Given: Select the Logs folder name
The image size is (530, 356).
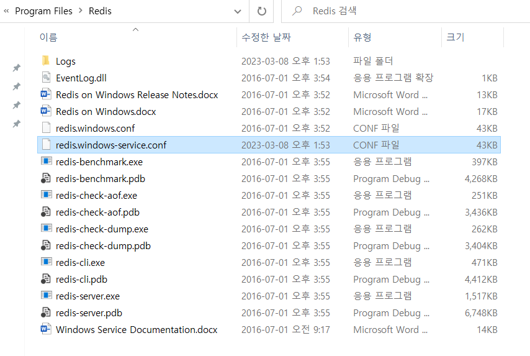Looking at the screenshot, I should 66,62.
